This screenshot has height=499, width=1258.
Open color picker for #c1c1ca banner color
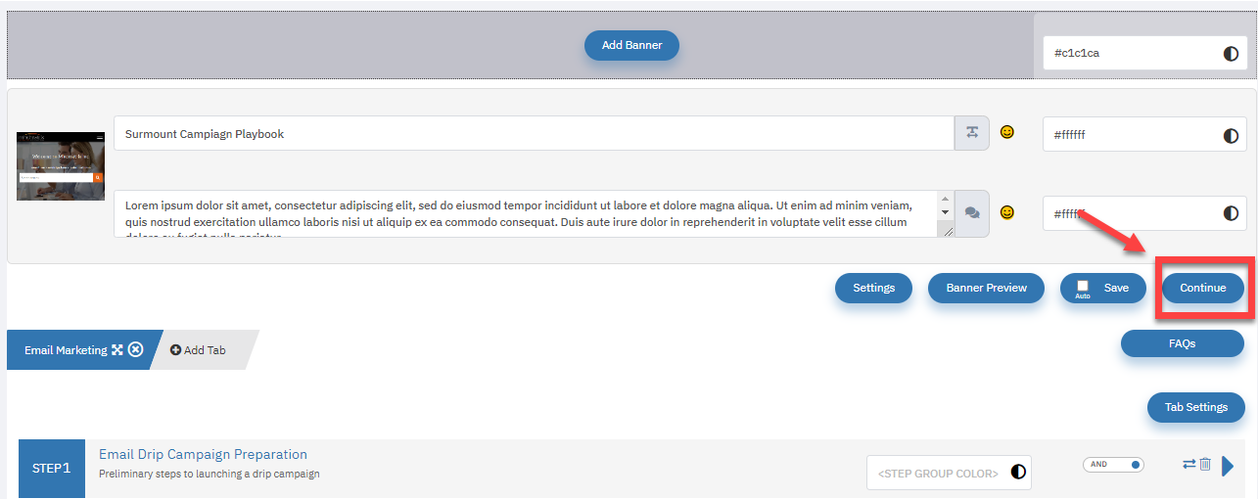pos(1231,54)
